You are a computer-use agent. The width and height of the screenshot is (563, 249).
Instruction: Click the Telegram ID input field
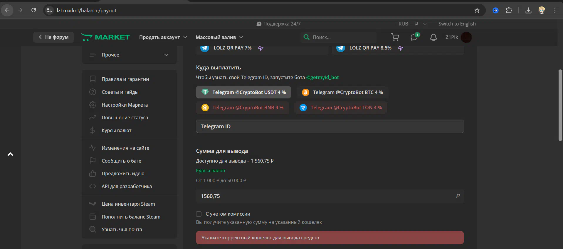coord(330,127)
